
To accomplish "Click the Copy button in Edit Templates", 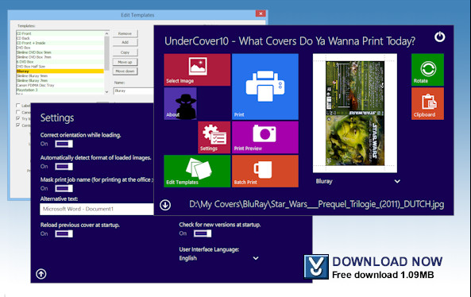I will click(x=125, y=52).
